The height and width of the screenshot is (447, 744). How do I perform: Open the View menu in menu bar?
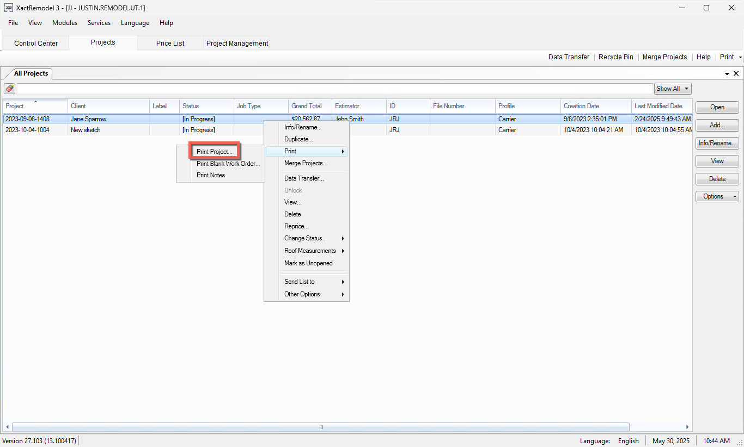click(x=35, y=23)
